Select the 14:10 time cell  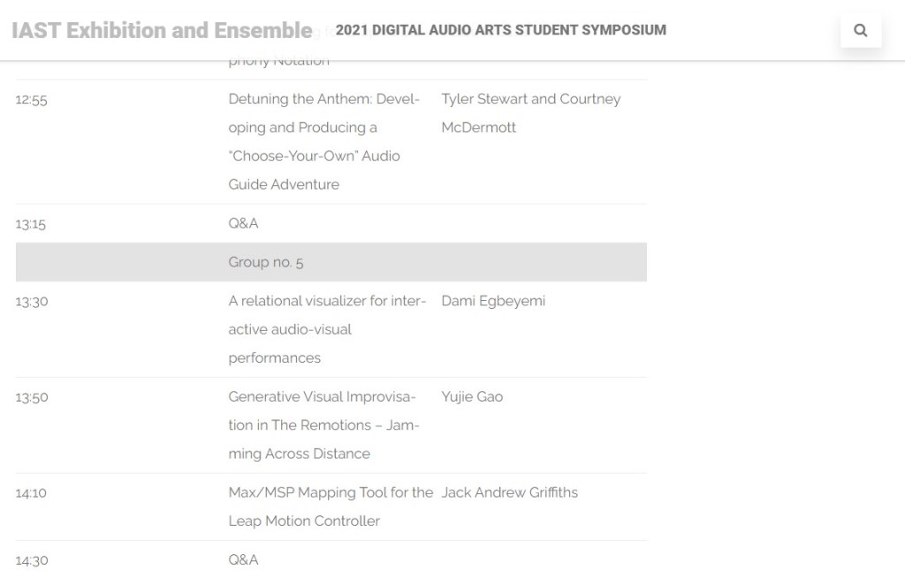pos(31,493)
